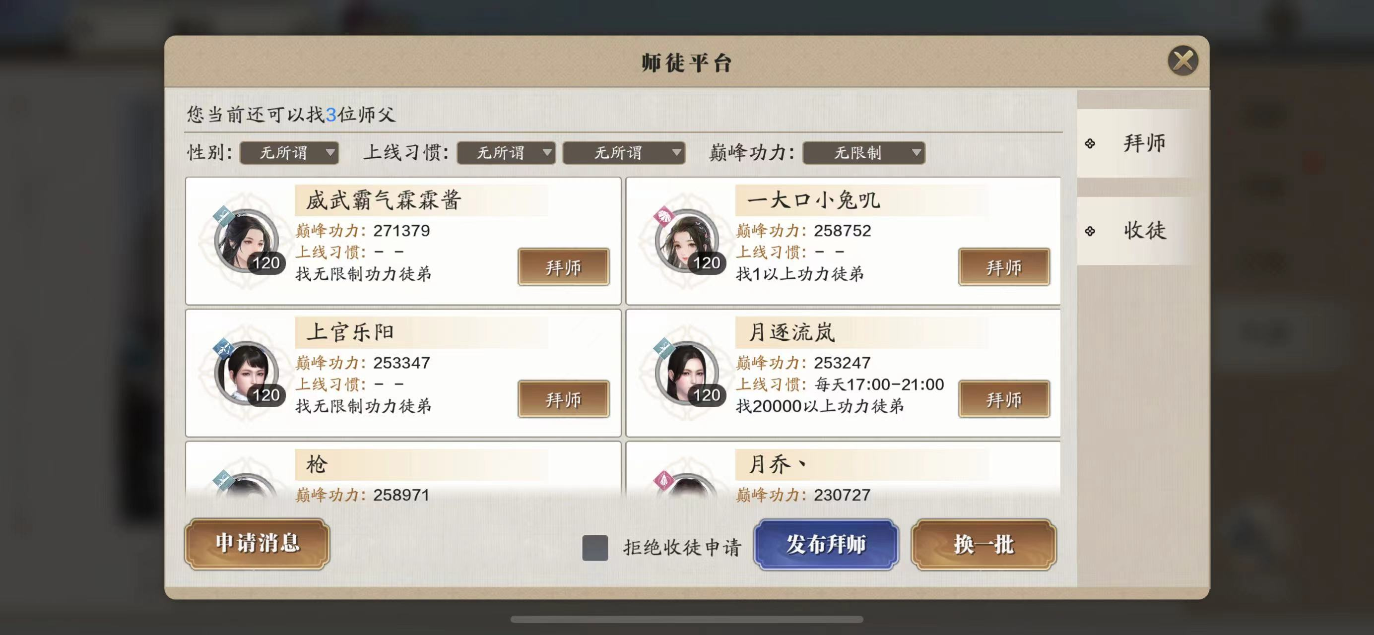View 上官乐阳 character portrait

247,373
